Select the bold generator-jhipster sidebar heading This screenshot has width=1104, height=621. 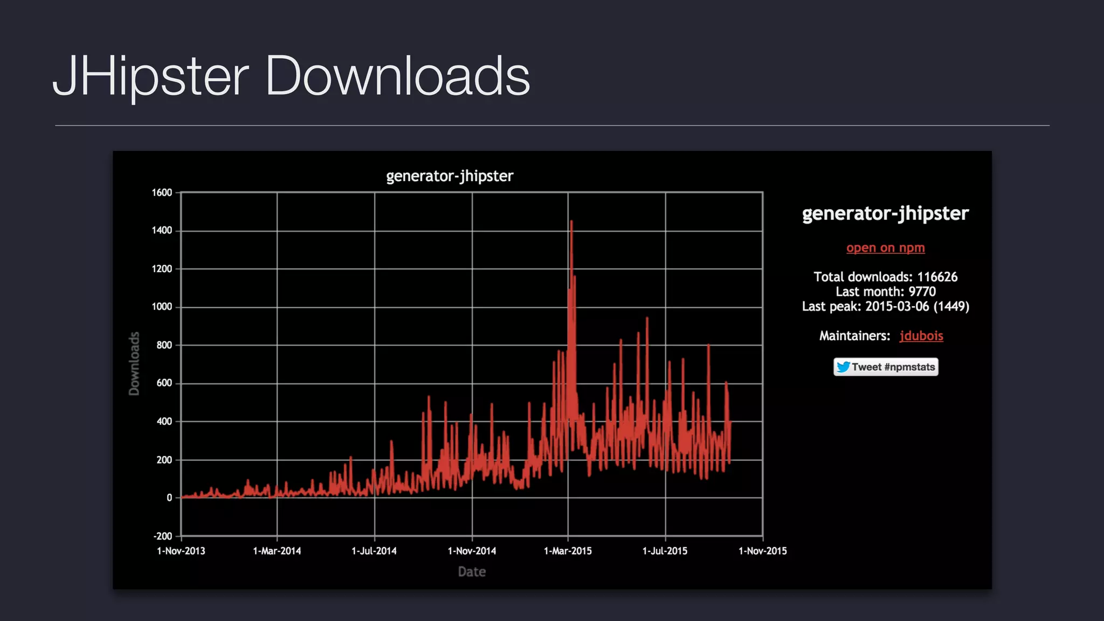coord(885,213)
